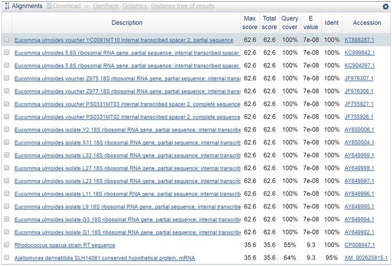Check the Ajellomyces dermatitidis row checkbox
The height and width of the screenshot is (266, 392).
(x=7, y=258)
